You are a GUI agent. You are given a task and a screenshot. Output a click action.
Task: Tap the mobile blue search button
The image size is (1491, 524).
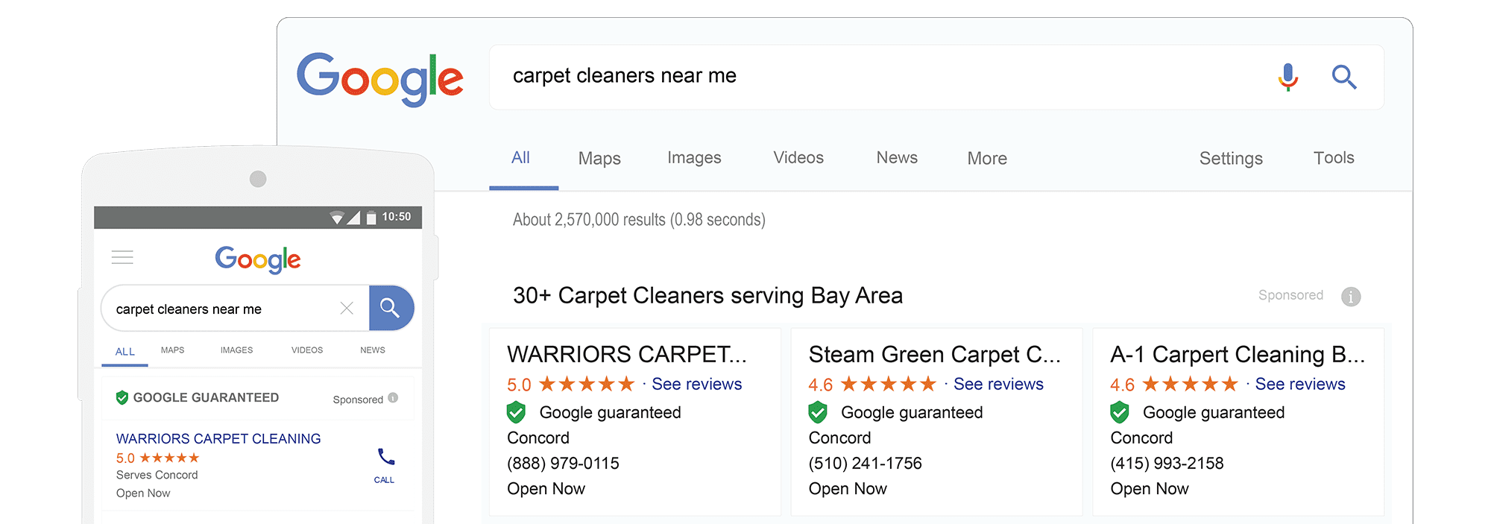click(x=391, y=308)
